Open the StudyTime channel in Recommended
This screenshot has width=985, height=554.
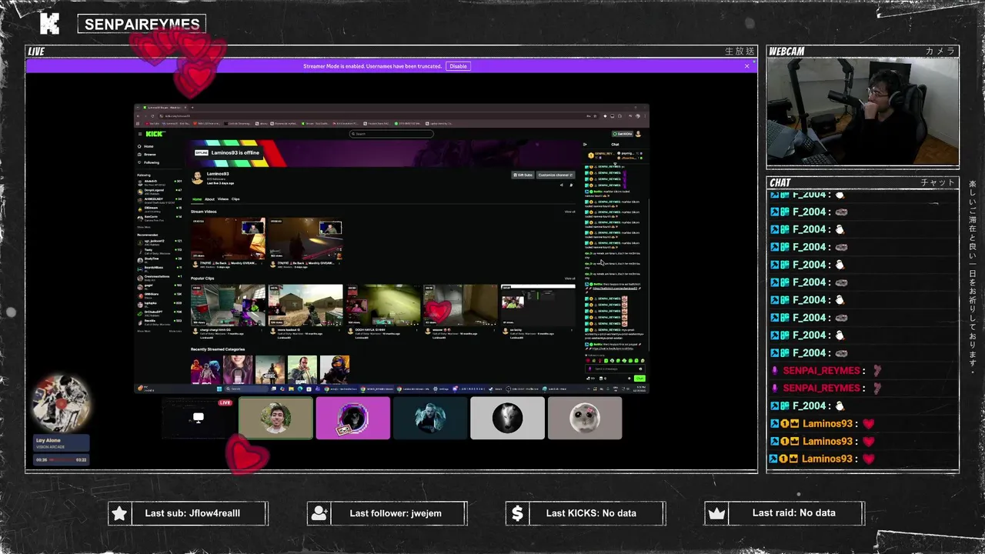(x=159, y=261)
